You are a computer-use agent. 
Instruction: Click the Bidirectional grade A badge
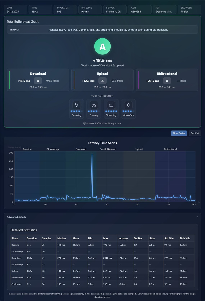pyautogui.click(x=167, y=81)
